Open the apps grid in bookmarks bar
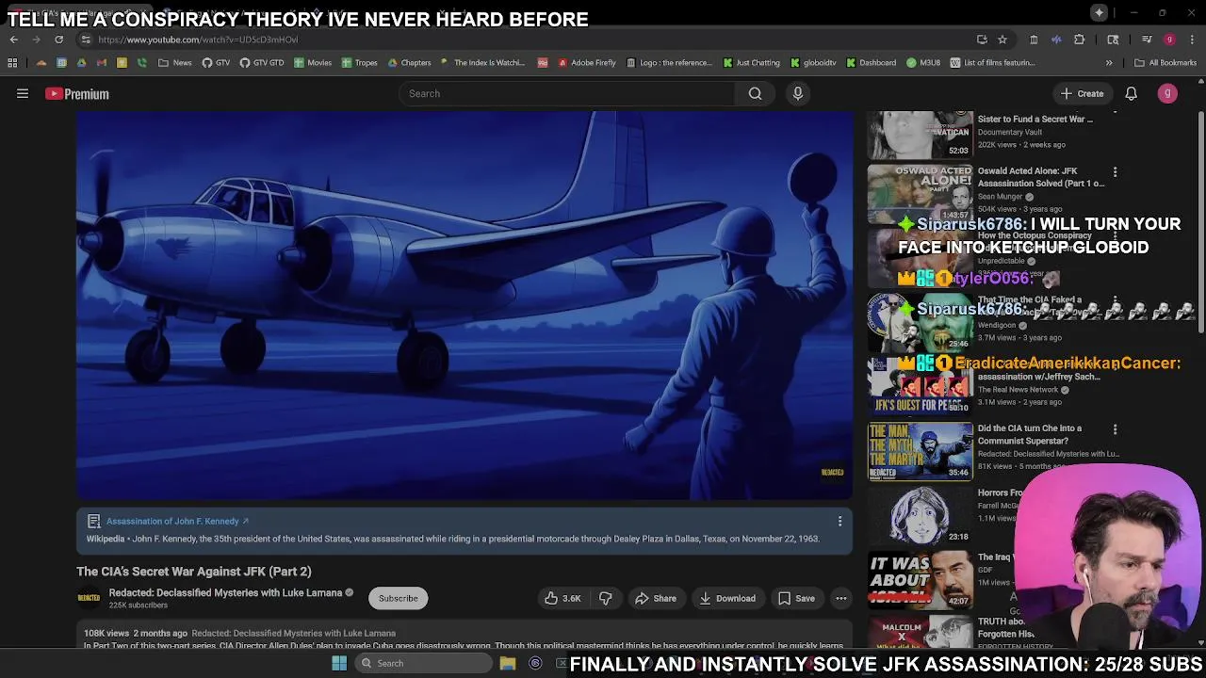This screenshot has width=1206, height=678. pos(12,62)
